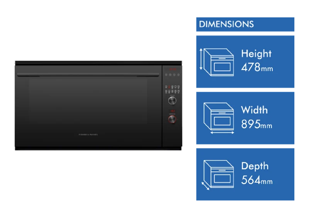Click the Width oven diagram icon

coord(219,118)
